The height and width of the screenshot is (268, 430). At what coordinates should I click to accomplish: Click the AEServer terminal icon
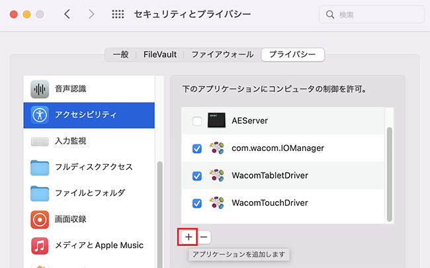click(x=216, y=120)
